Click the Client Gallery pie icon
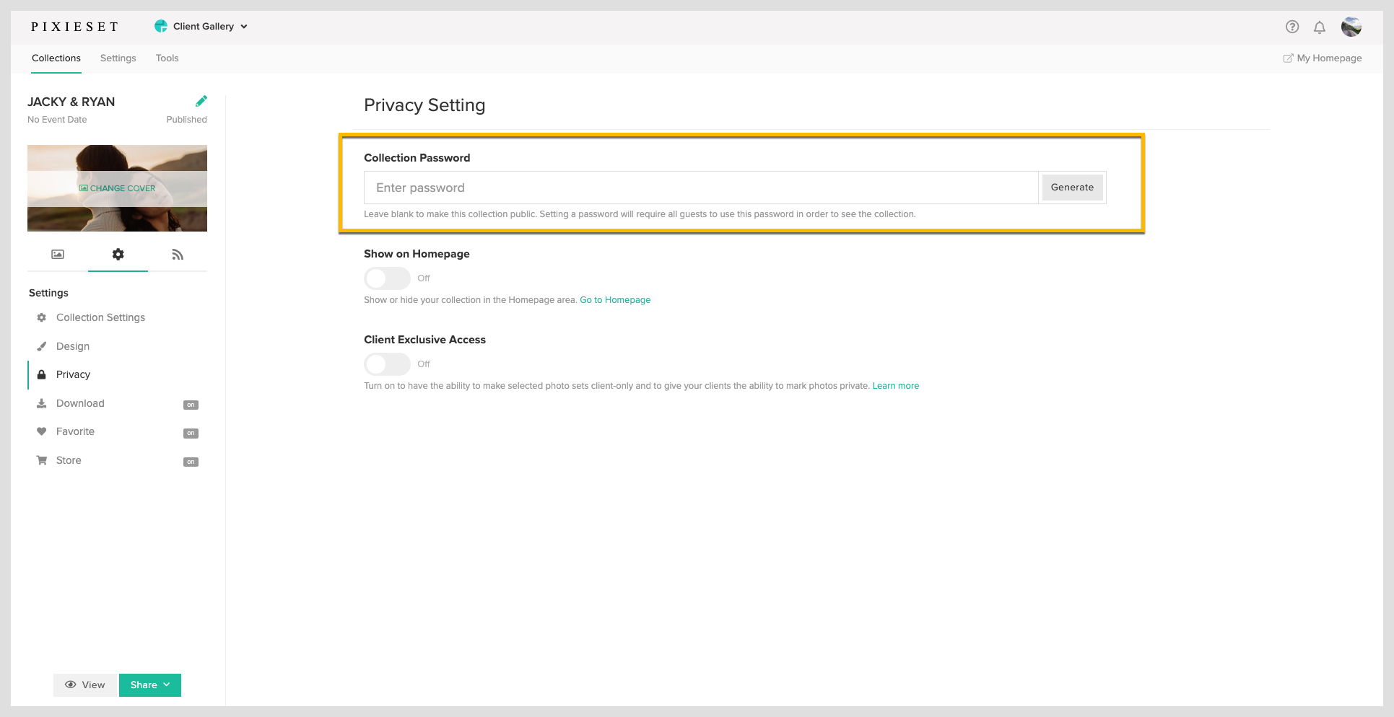 [x=161, y=27]
